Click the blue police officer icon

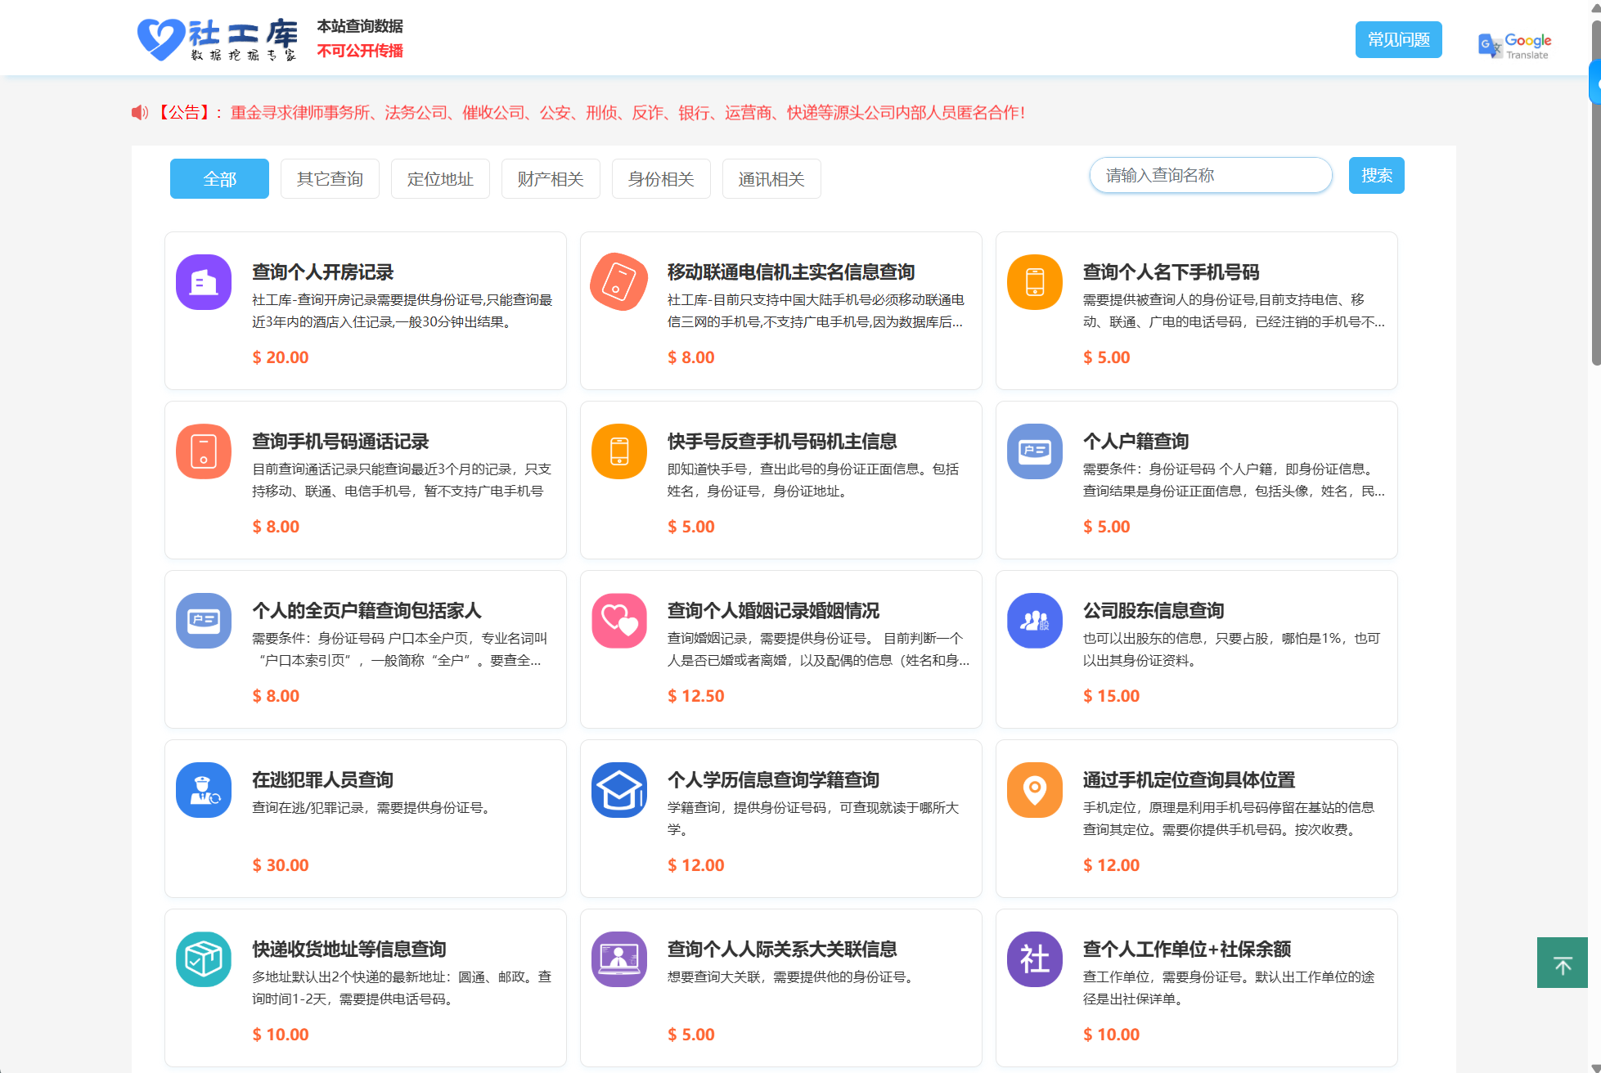pos(204,790)
